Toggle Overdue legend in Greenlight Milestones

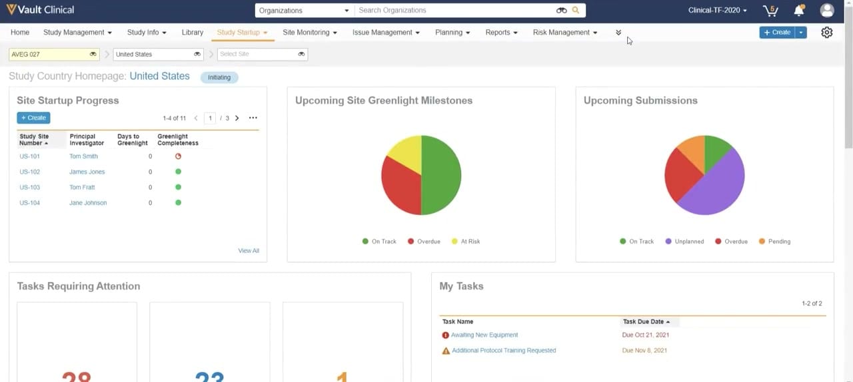pyautogui.click(x=424, y=242)
